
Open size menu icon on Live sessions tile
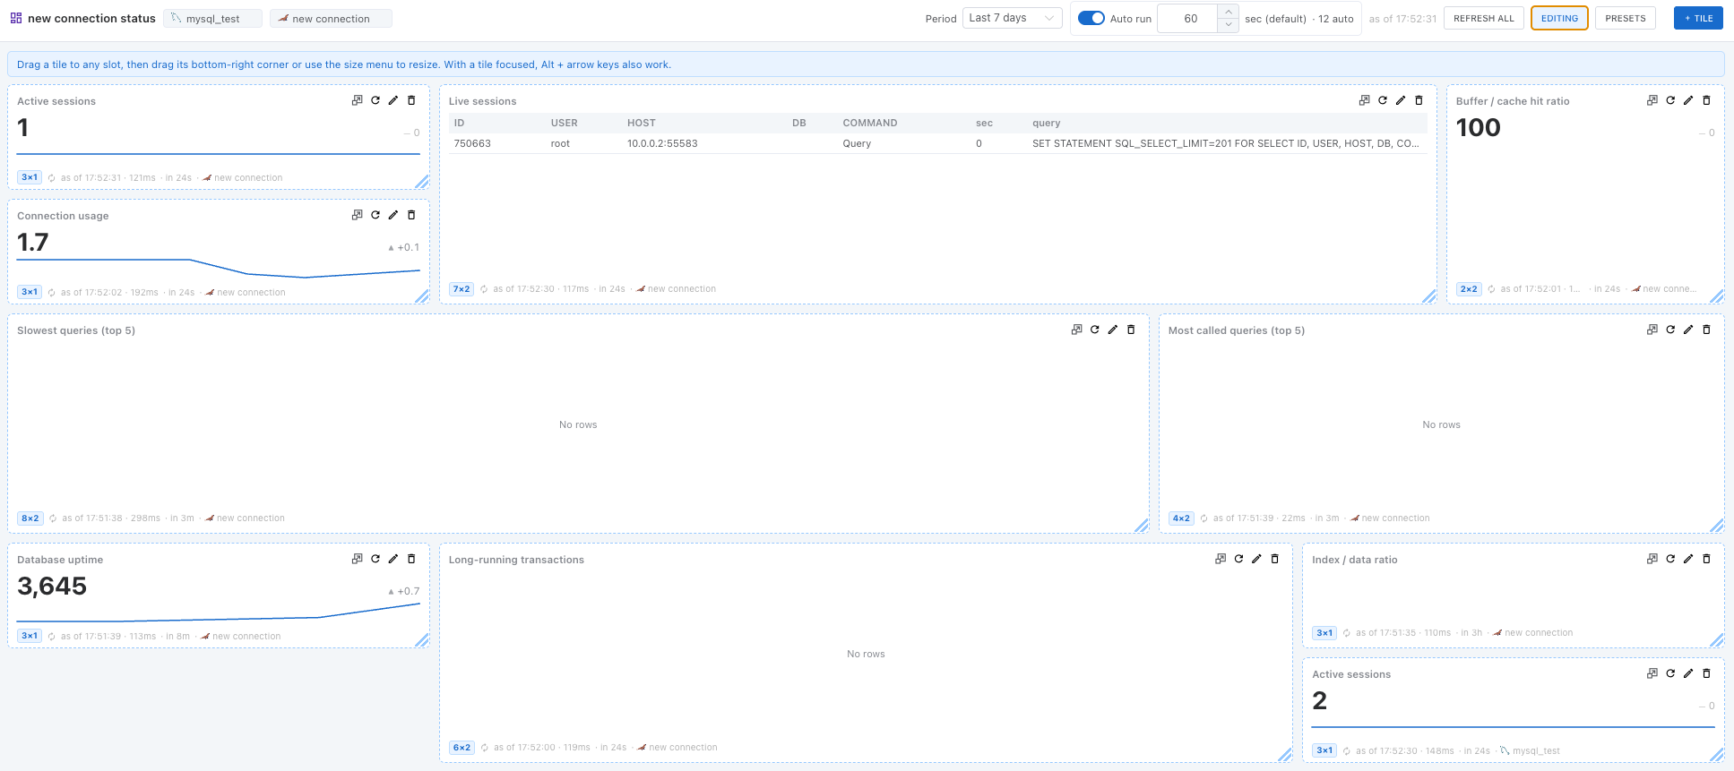coord(1365,100)
